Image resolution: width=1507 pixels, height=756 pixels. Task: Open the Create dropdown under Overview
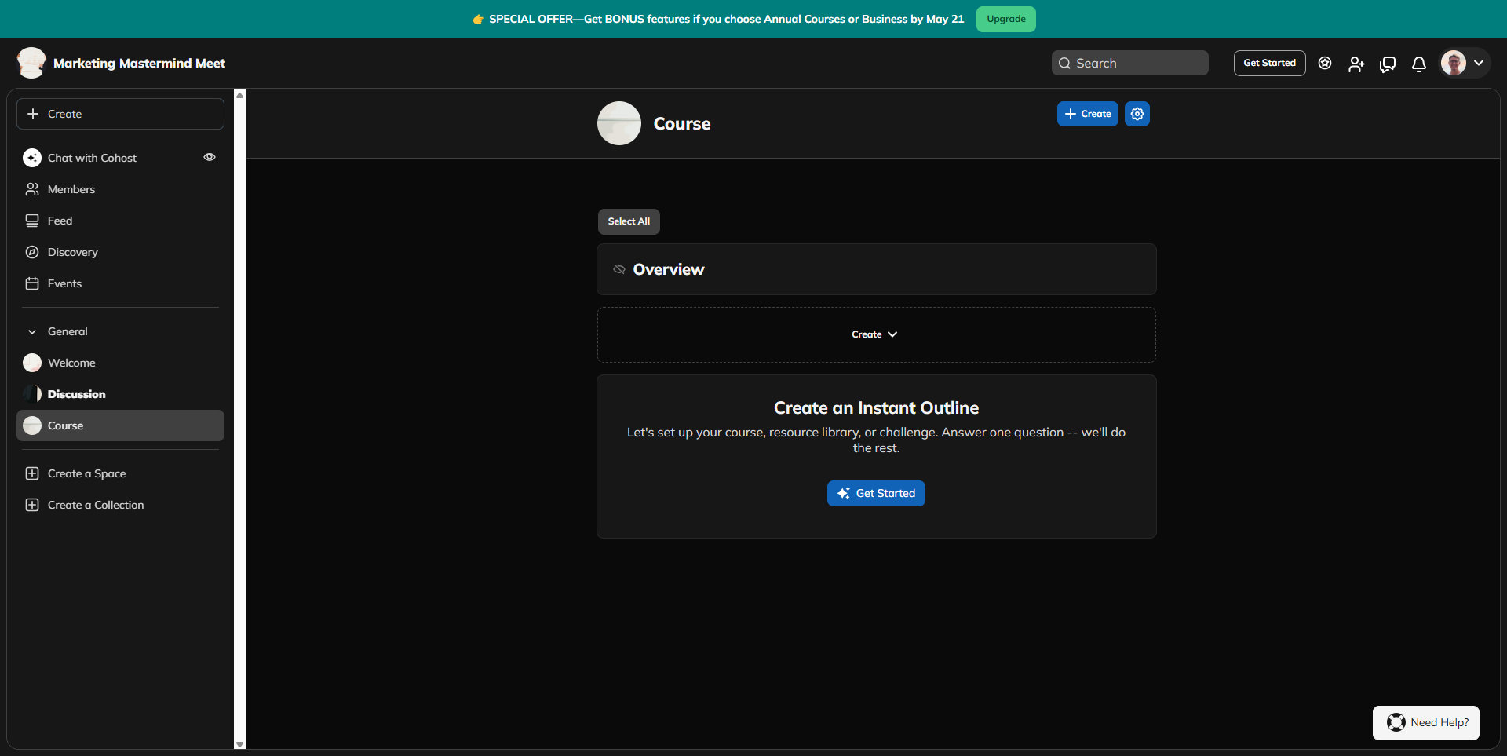[x=874, y=334]
